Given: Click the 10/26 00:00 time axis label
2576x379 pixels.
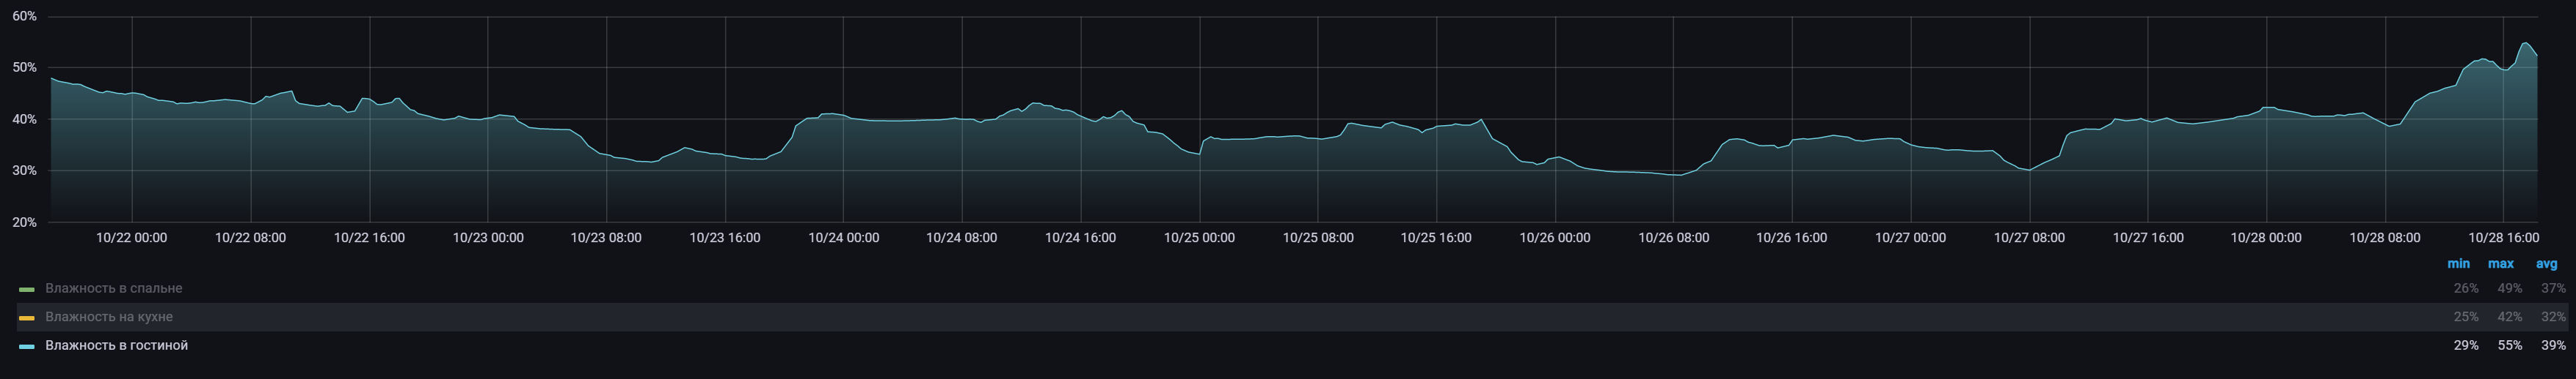Looking at the screenshot, I should 1555,237.
